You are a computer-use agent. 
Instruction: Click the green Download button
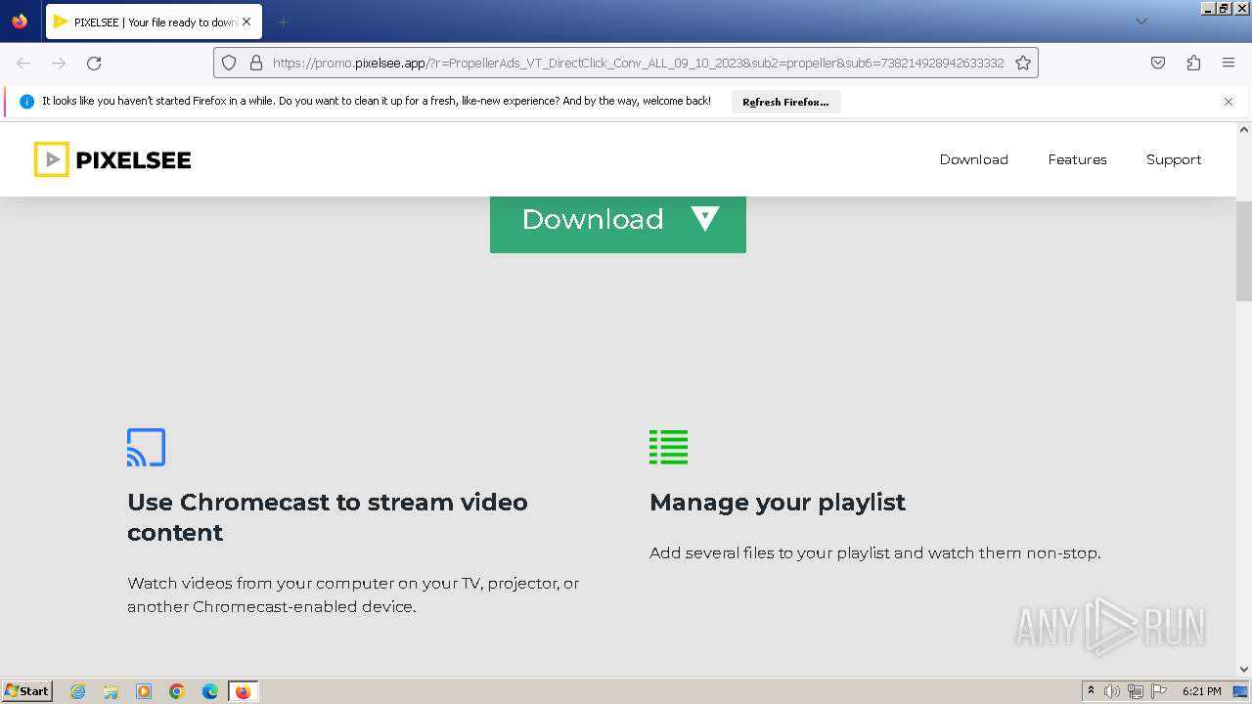point(618,223)
